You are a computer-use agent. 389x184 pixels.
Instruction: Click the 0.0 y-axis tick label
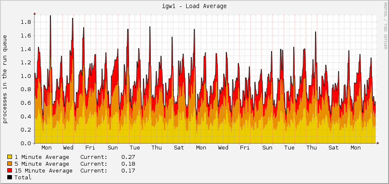tap(26, 143)
